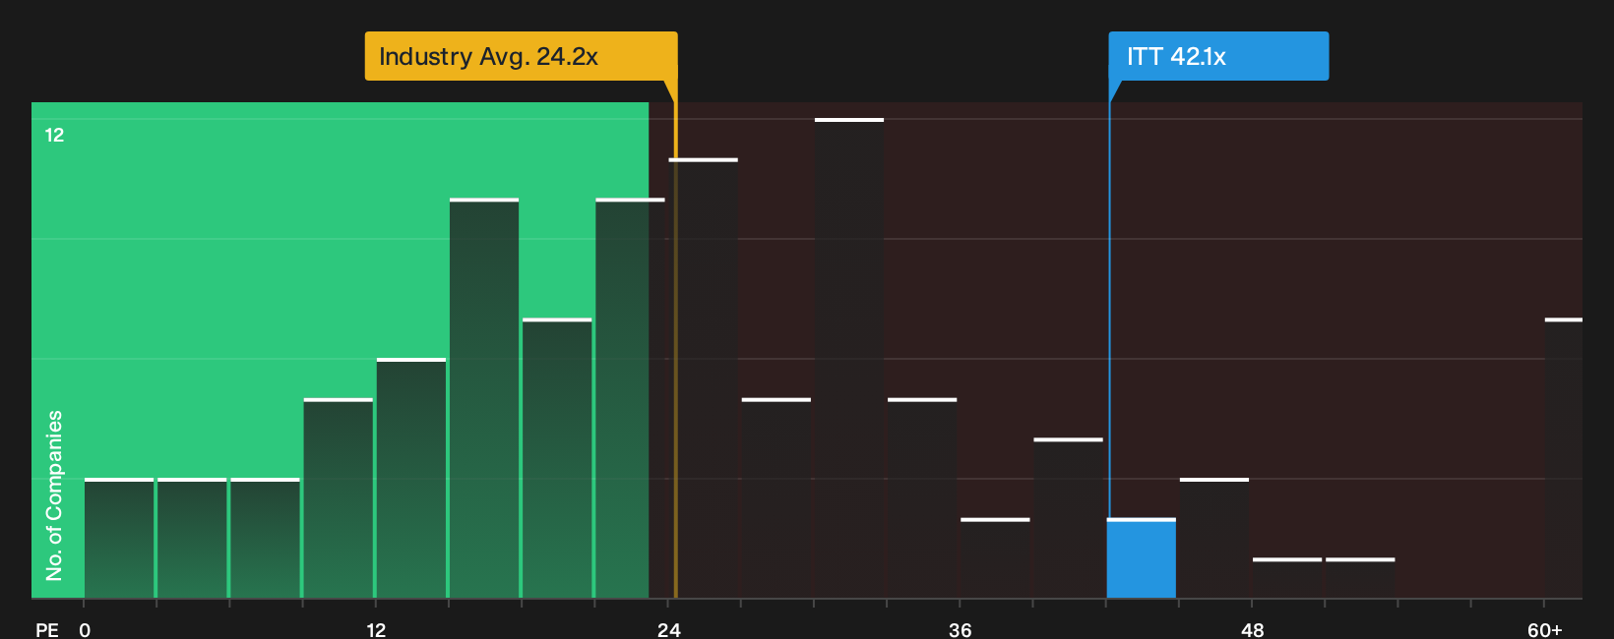Select the histogram bar for PE 33–36

point(922,497)
